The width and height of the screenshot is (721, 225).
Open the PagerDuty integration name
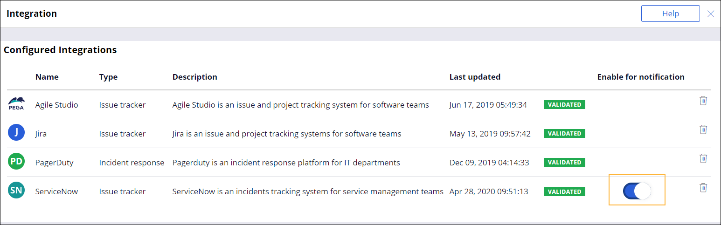(54, 163)
